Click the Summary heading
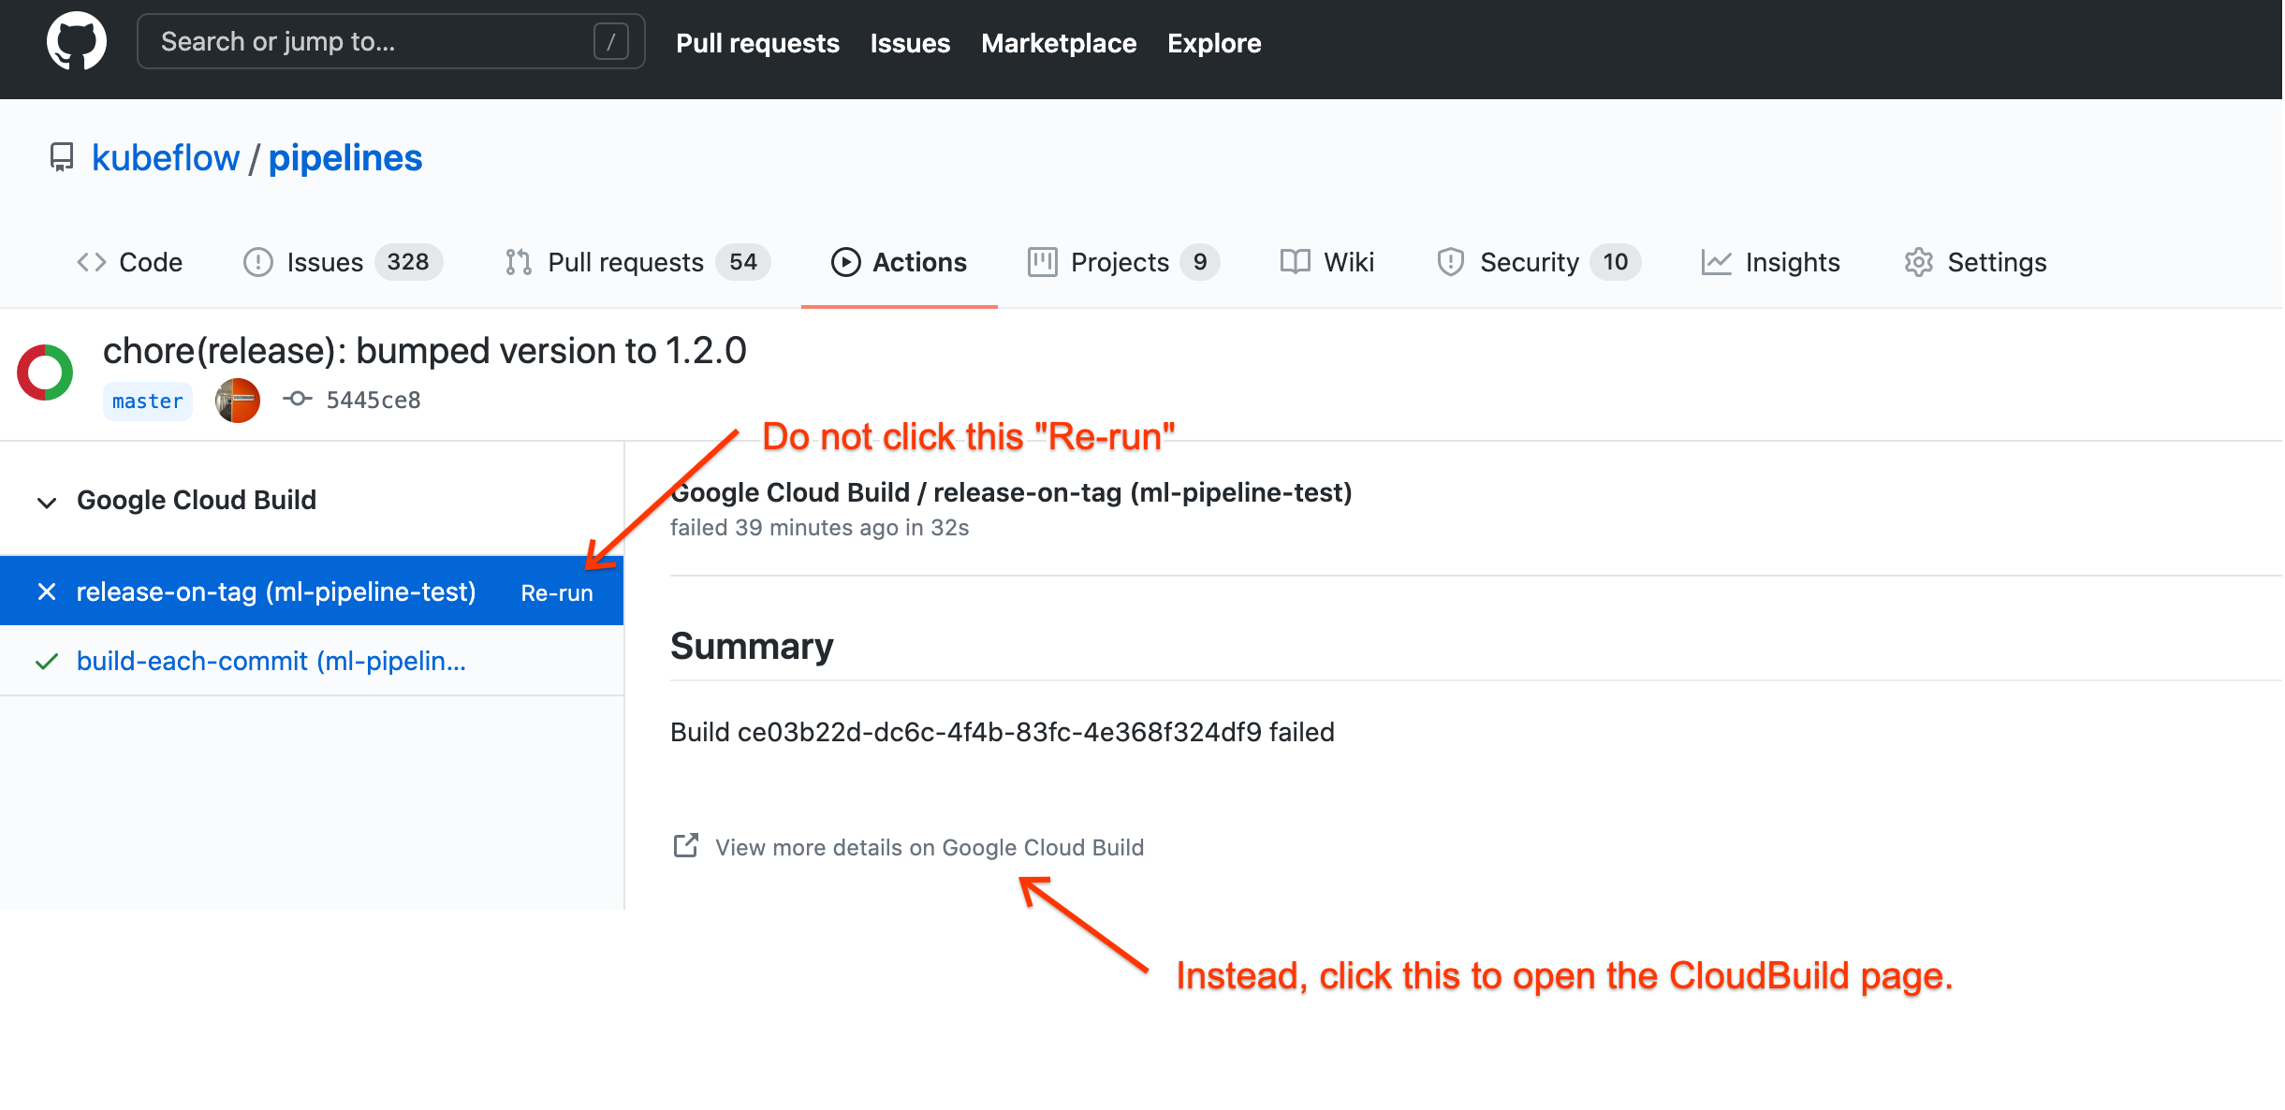The height and width of the screenshot is (1110, 2285). pos(752,647)
